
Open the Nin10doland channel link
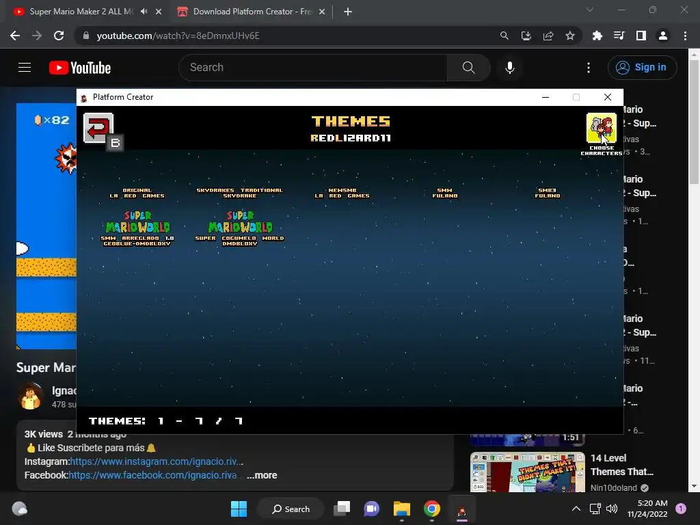[613, 487]
